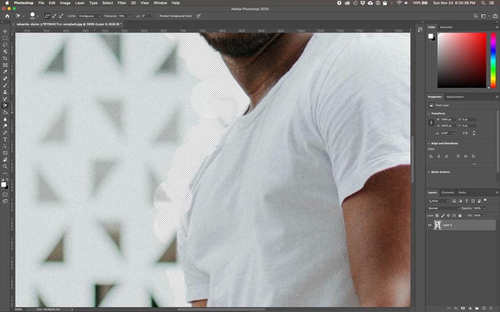Click the Adjustments tab

(455, 97)
